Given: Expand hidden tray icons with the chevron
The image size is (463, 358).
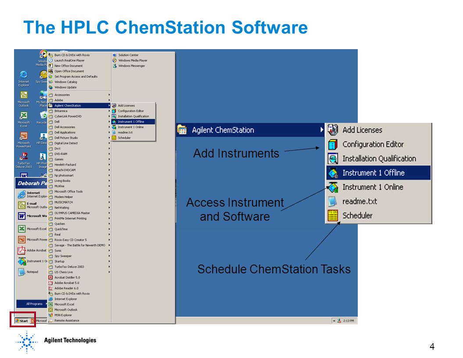Looking at the screenshot, I should (334, 321).
